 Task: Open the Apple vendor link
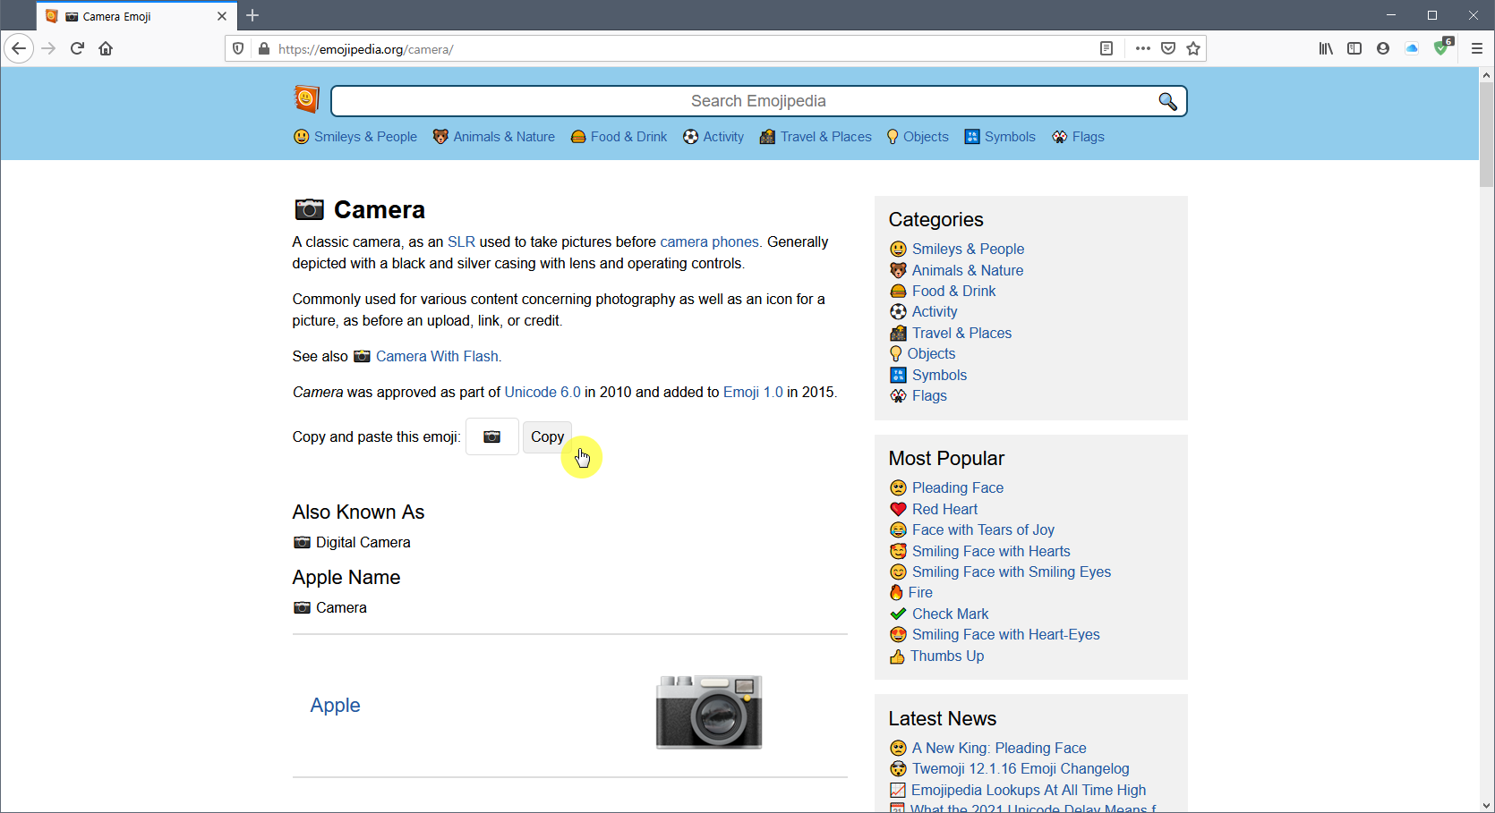[335, 705]
